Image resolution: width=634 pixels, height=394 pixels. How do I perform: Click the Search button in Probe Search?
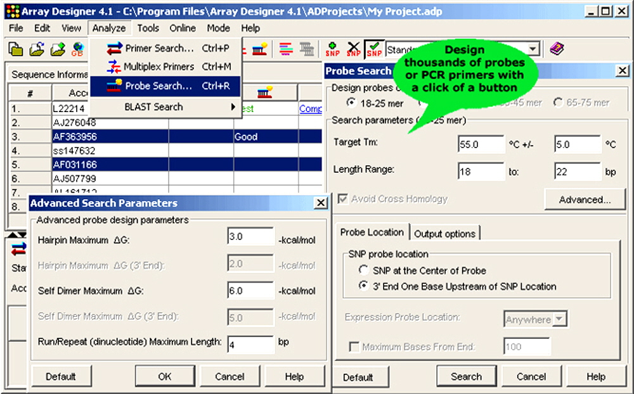pos(466,377)
